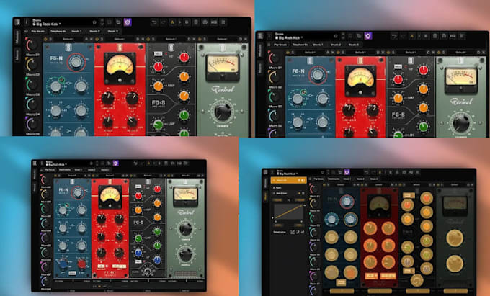Toggle FG-116 module power in top-left window
The width and height of the screenshot is (490, 296).
click(x=97, y=39)
